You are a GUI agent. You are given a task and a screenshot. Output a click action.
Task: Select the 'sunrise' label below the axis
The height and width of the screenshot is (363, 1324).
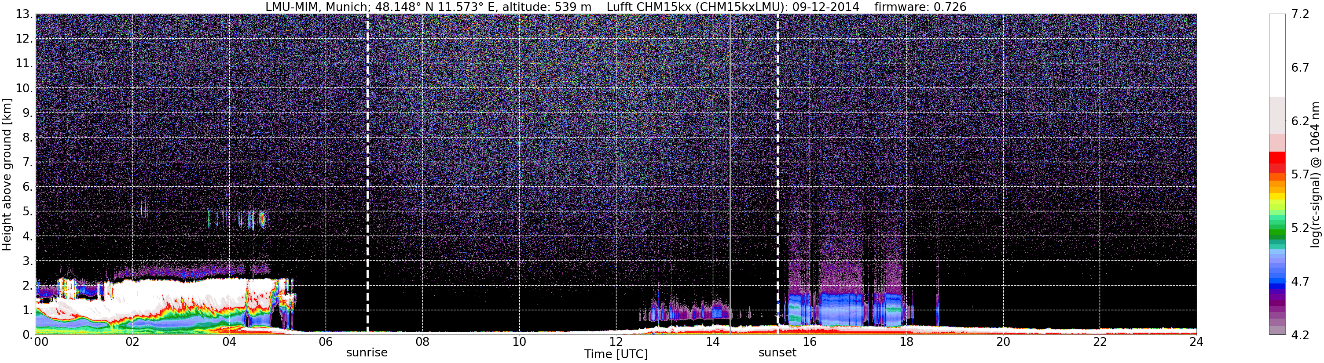[367, 353]
